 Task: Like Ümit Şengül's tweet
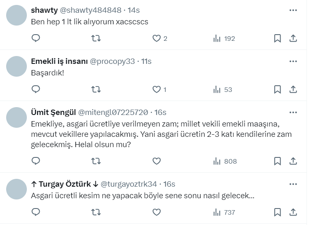(156, 161)
